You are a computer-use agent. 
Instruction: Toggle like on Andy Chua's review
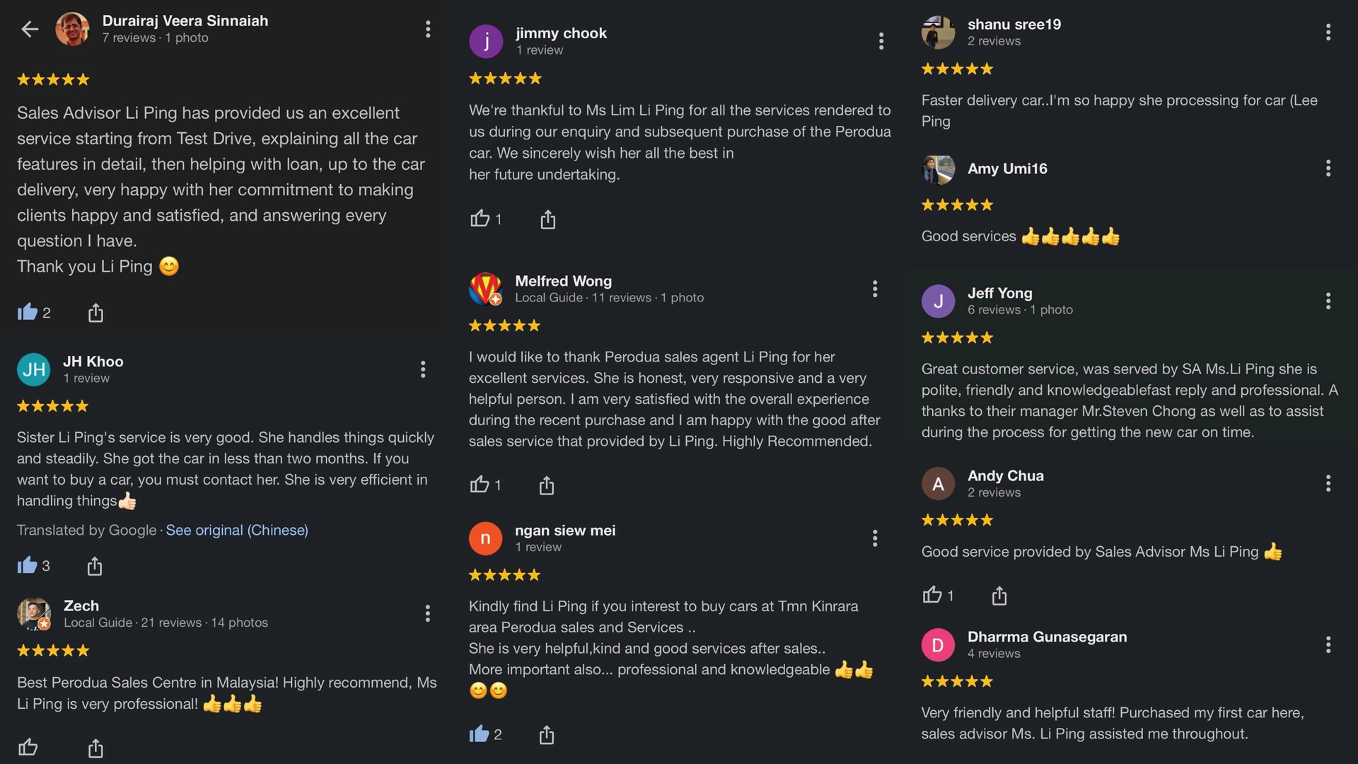(932, 595)
